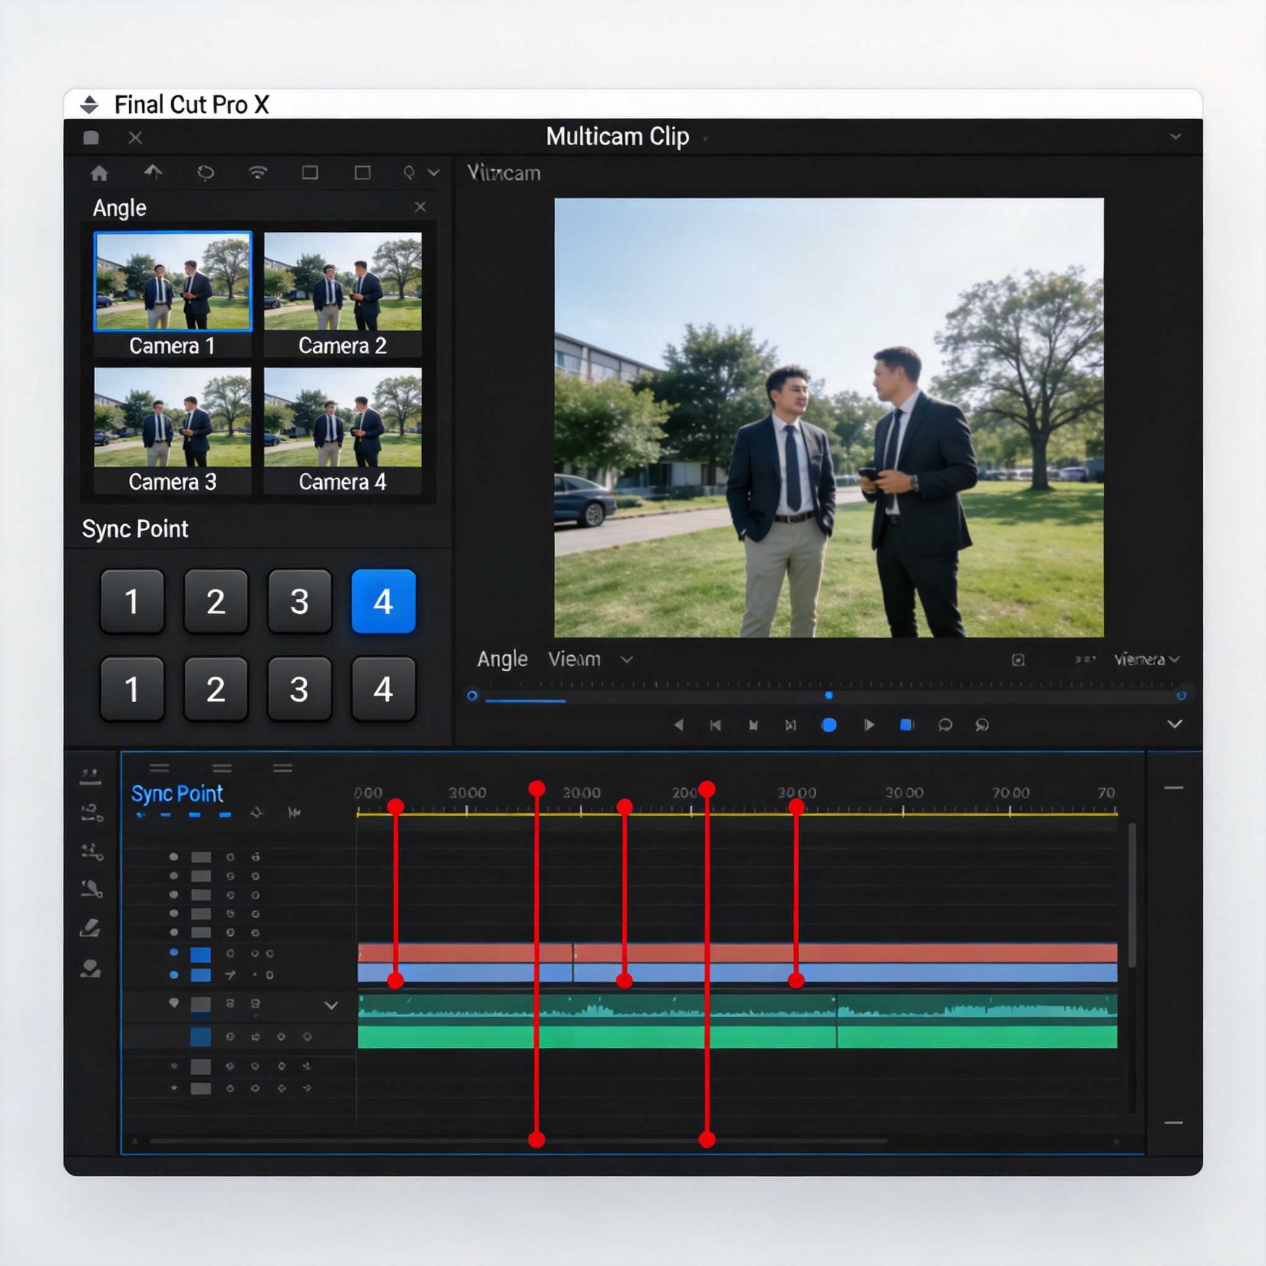Click the Home icon in the browser toolbar
The height and width of the screenshot is (1266, 1266).
[x=99, y=173]
